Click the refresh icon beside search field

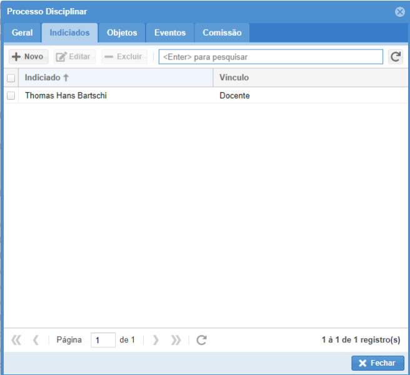[395, 57]
